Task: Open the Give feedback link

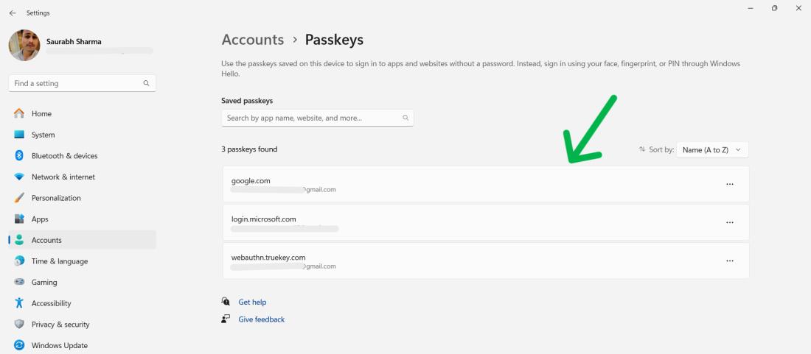Action: 261,319
